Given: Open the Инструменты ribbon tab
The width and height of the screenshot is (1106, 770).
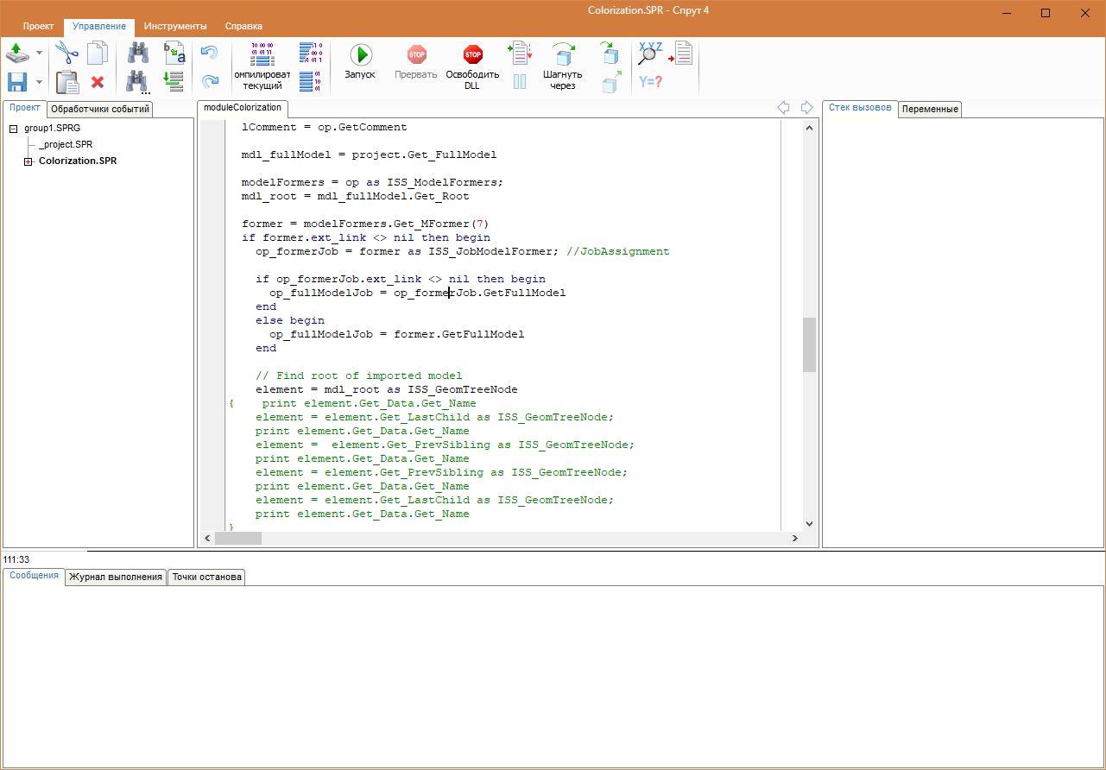Looking at the screenshot, I should coord(175,27).
